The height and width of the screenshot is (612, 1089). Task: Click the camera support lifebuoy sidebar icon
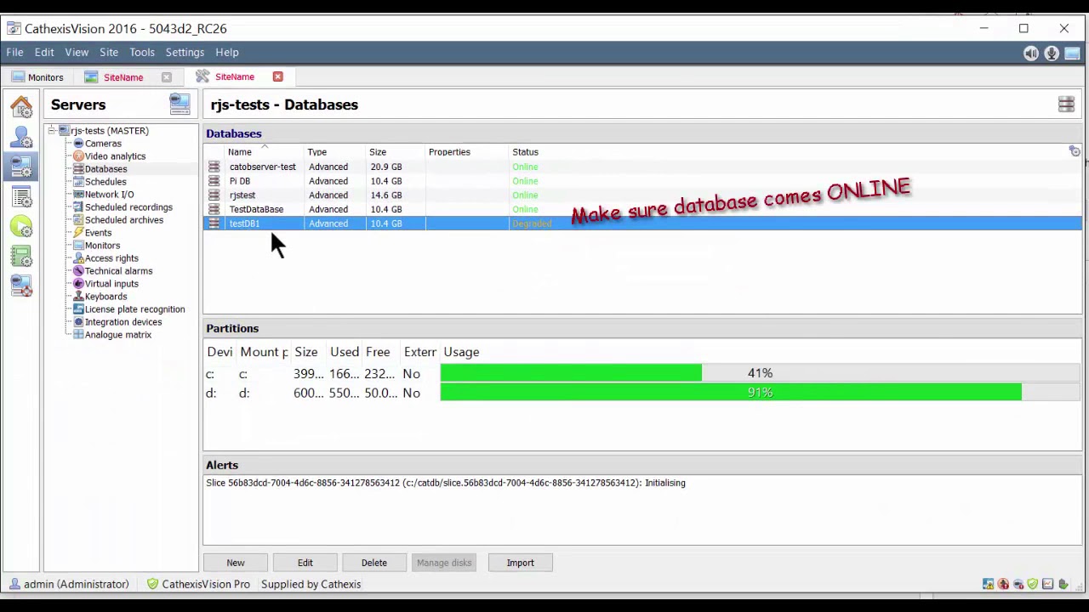pyautogui.click(x=21, y=286)
